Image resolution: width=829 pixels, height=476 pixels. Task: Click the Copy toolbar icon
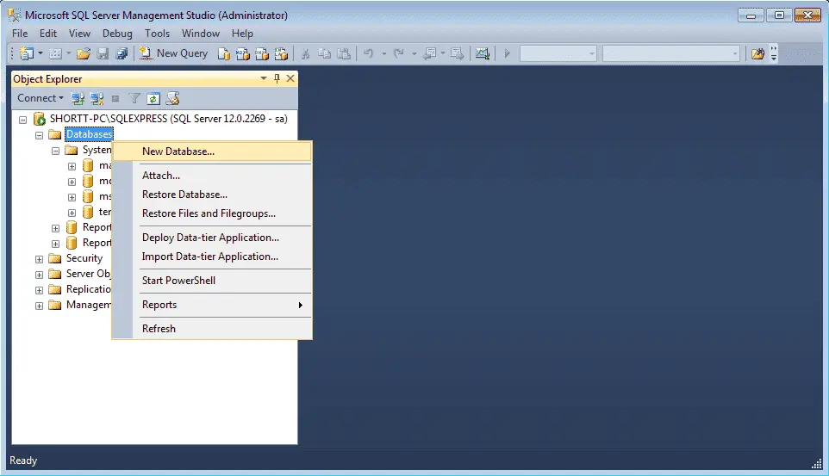pyautogui.click(x=324, y=53)
